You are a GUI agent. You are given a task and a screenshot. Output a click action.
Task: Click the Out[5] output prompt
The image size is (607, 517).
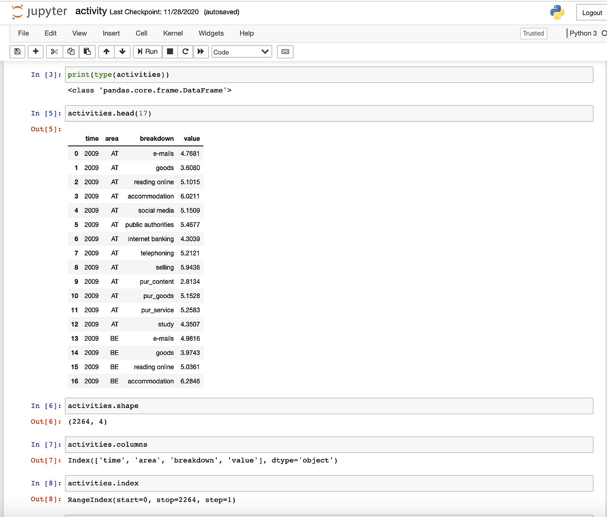click(46, 129)
